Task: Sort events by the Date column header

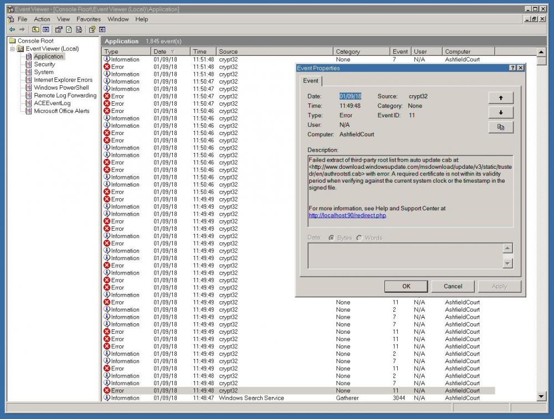Action: point(160,51)
